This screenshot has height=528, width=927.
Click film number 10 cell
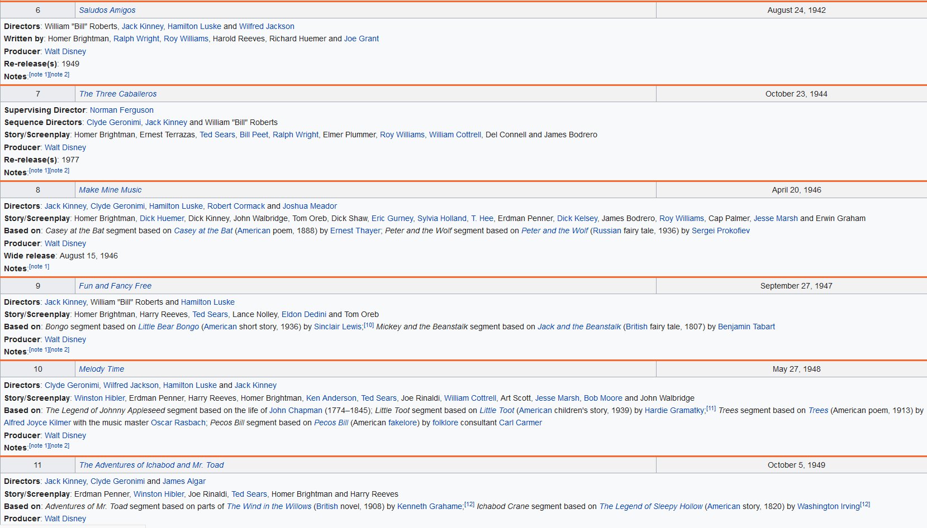pos(38,369)
